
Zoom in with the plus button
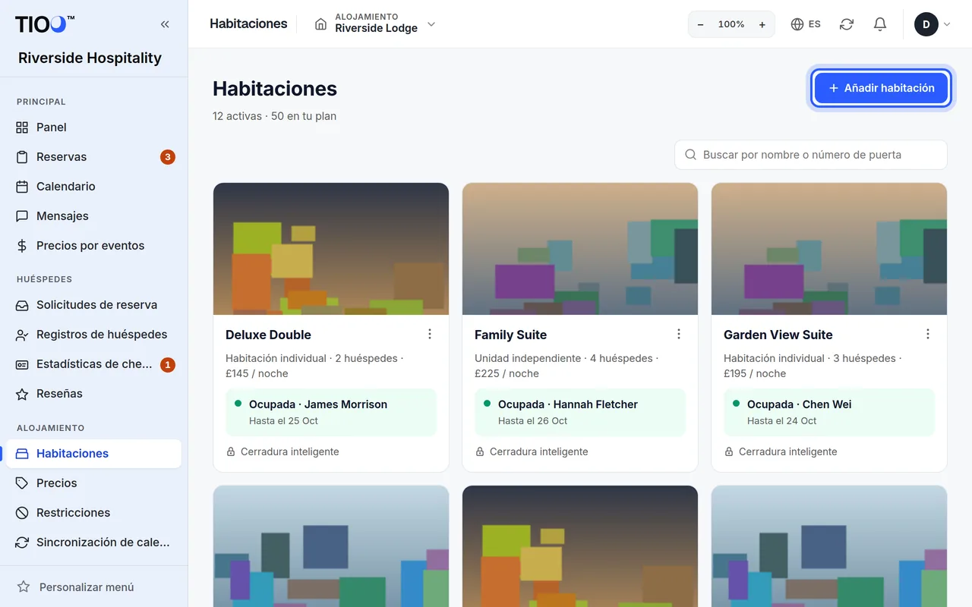point(762,24)
